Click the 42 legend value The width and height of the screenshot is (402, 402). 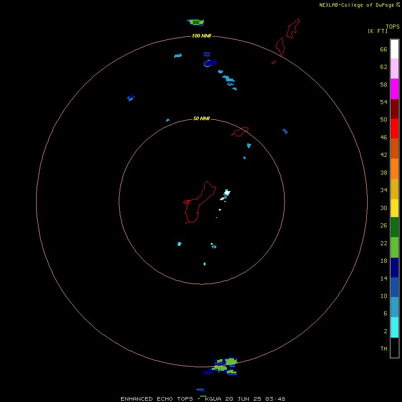tap(384, 155)
